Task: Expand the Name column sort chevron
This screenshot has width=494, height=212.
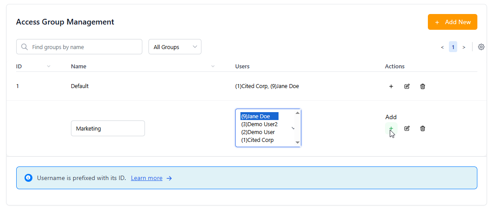Action: point(213,67)
